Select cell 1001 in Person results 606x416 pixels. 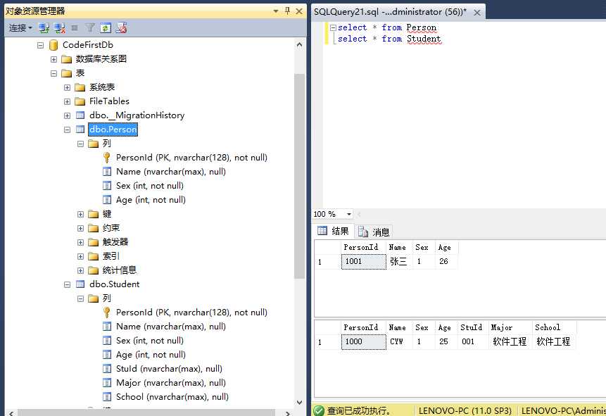click(x=364, y=262)
